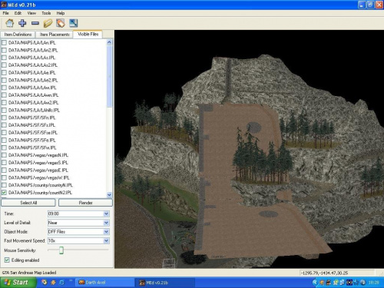
Task: Click the blue plus add icon
Action: pyautogui.click(x=22, y=23)
